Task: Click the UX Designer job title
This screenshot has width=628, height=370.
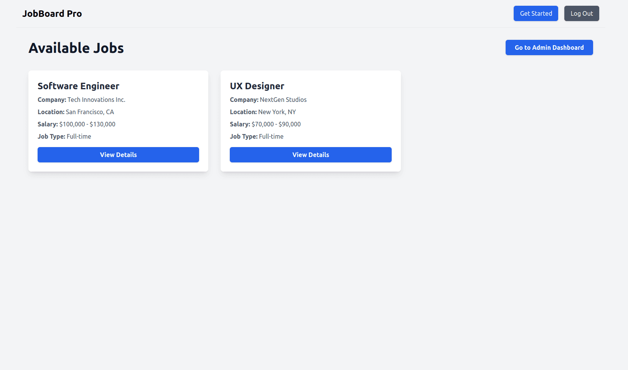Action: pos(257,86)
